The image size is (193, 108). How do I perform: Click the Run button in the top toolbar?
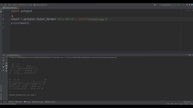coord(176,5)
